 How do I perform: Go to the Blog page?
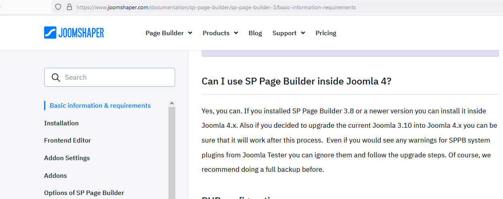[255, 33]
